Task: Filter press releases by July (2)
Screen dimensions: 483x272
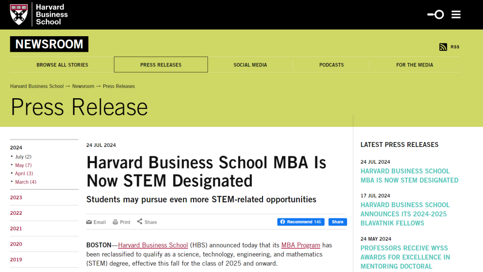Action: coord(23,157)
